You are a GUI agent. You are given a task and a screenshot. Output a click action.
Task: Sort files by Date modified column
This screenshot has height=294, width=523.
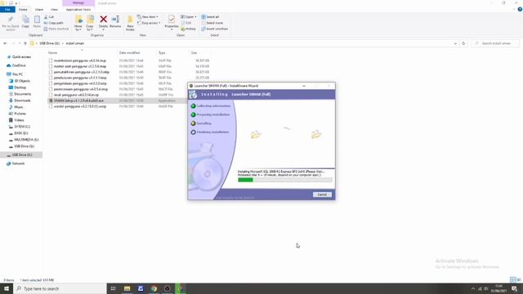[x=129, y=52]
